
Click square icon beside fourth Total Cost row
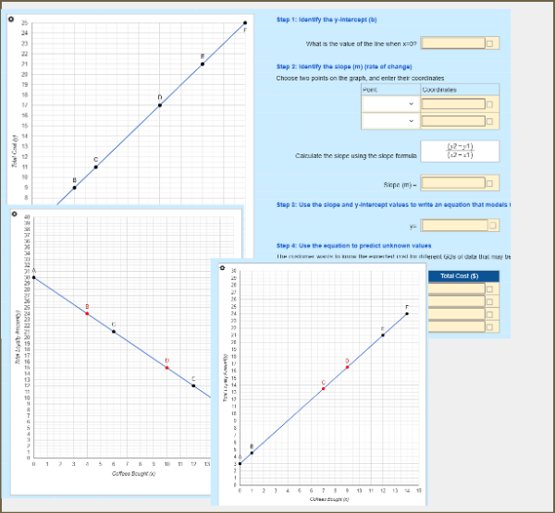click(489, 327)
